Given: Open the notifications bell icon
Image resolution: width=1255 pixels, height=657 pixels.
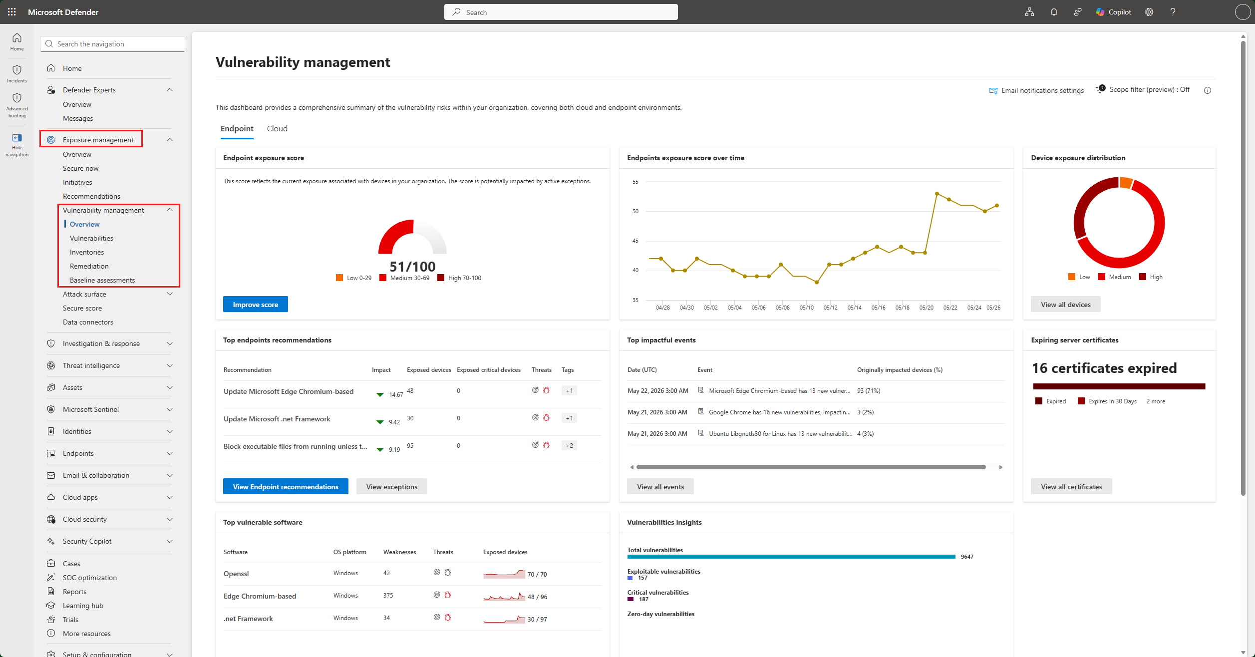Looking at the screenshot, I should tap(1053, 12).
